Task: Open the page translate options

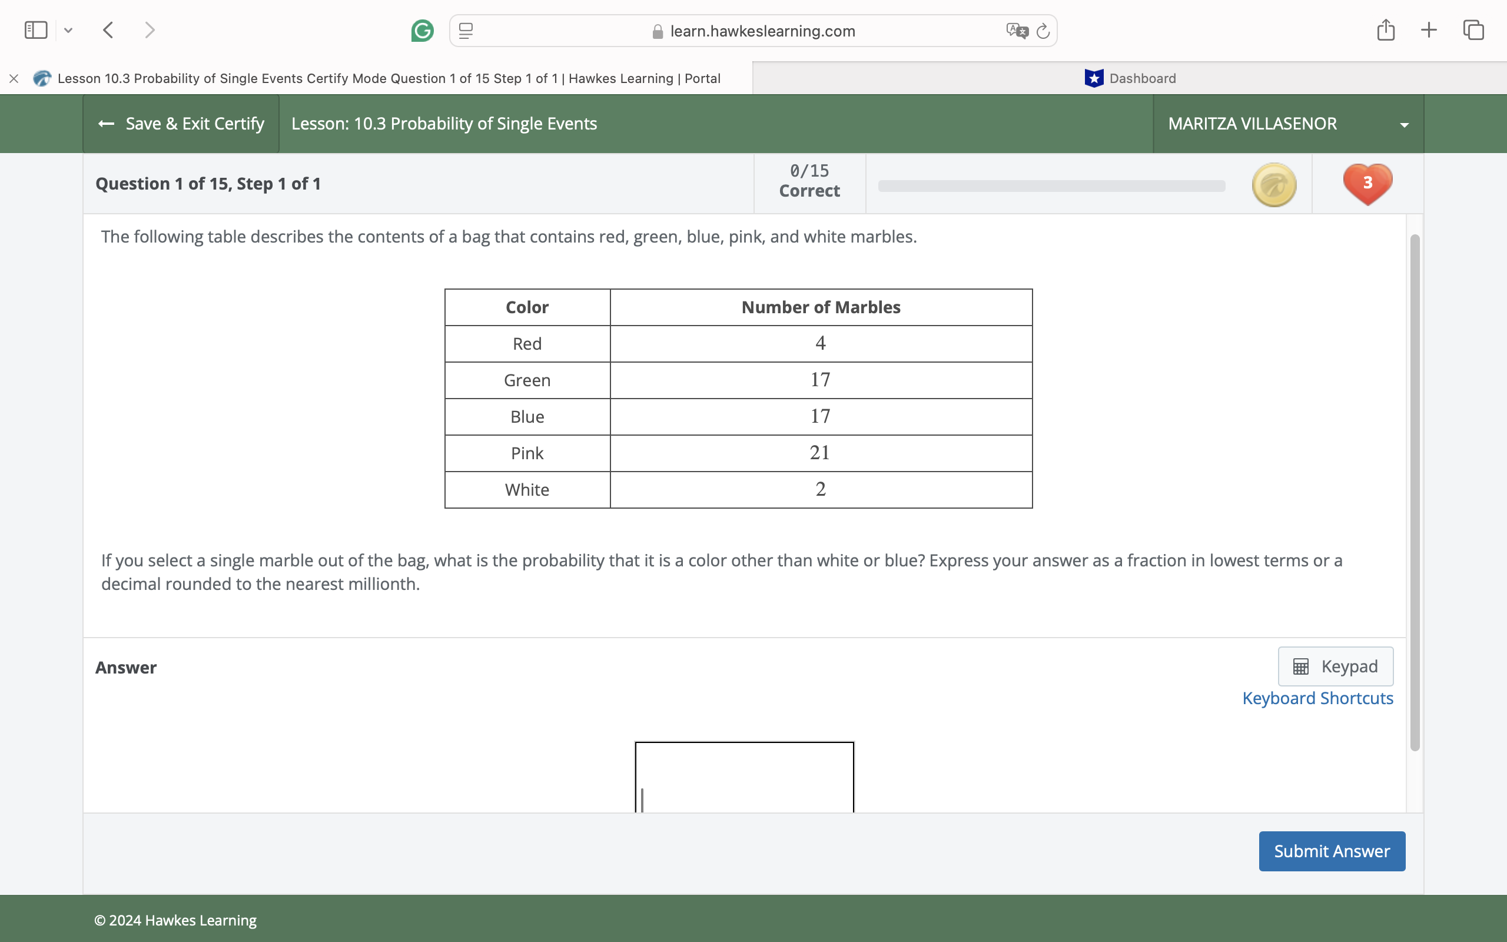Action: [1015, 30]
